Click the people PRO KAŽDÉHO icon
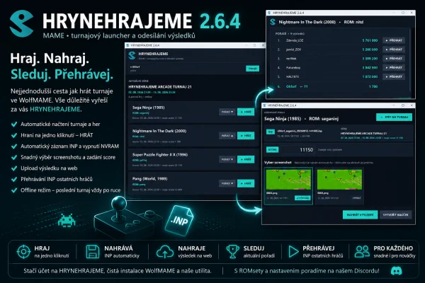The height and width of the screenshot is (283, 425). [x=362, y=252]
